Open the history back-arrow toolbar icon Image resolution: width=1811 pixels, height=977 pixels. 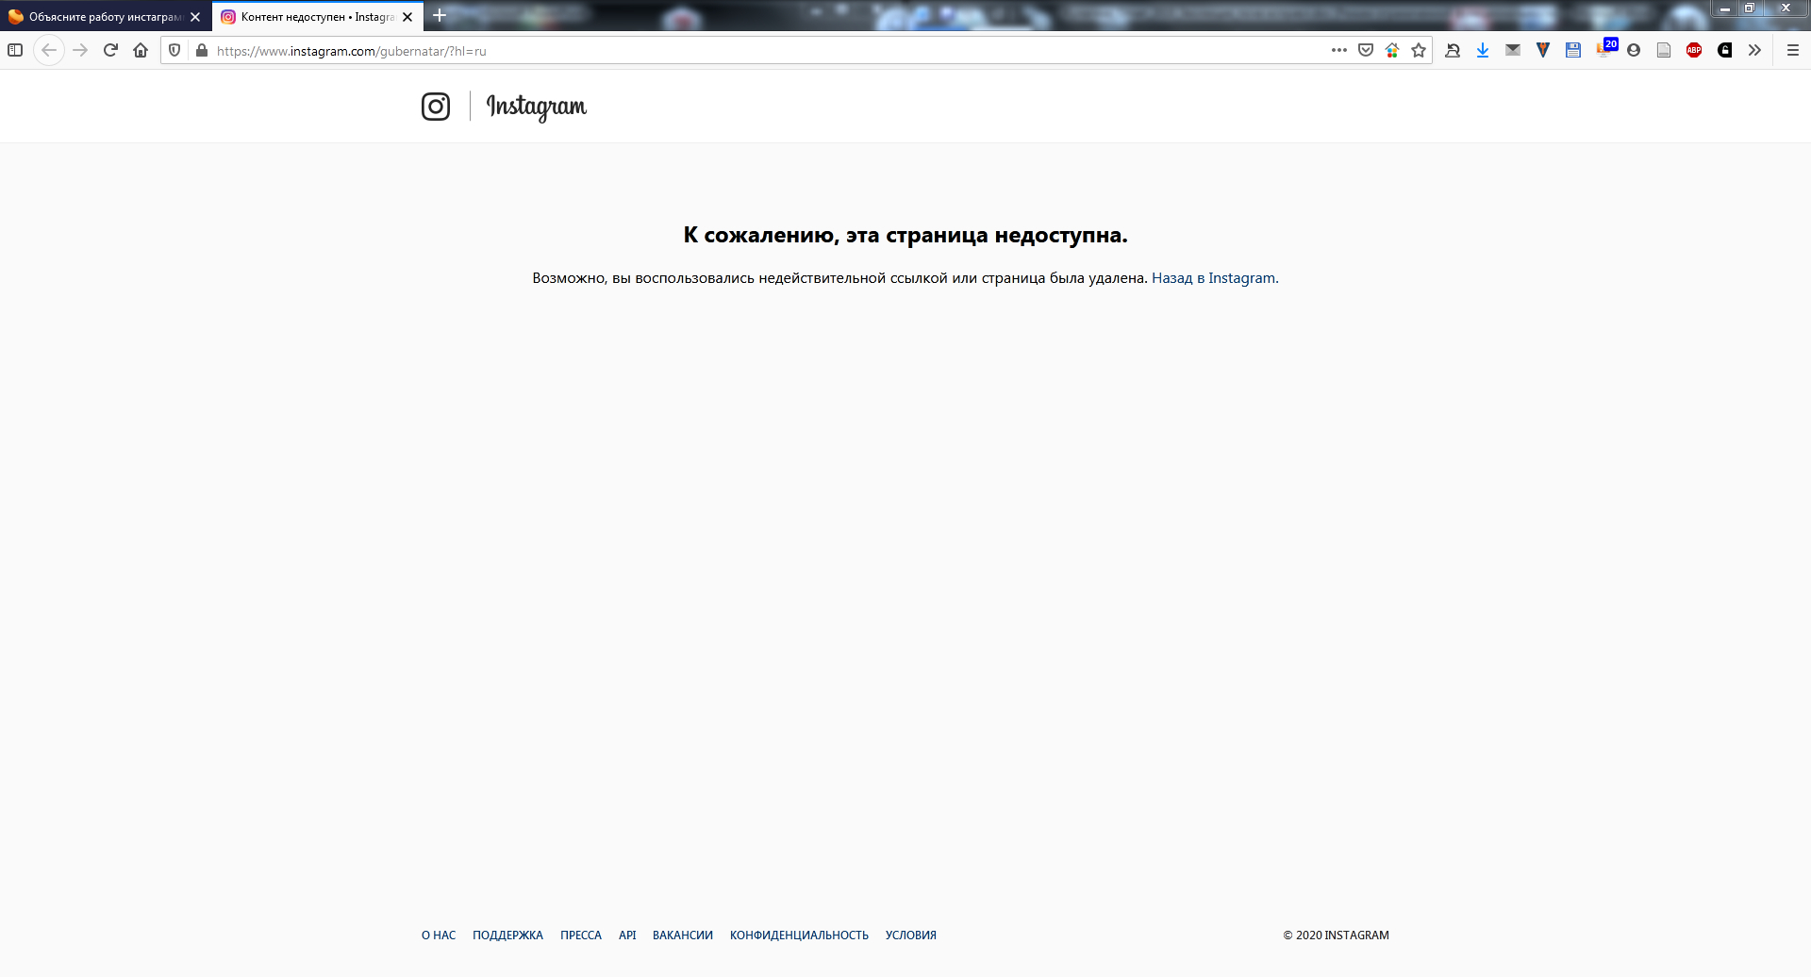point(1453,50)
